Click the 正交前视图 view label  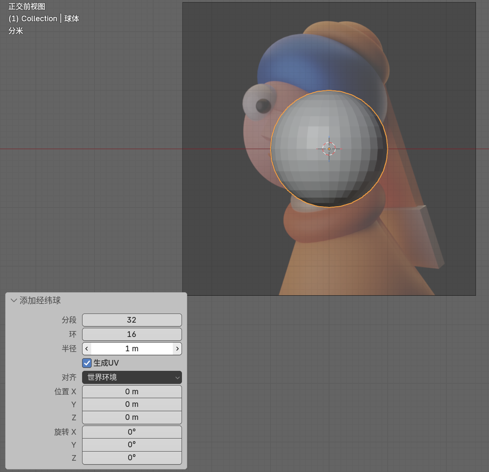click(27, 6)
